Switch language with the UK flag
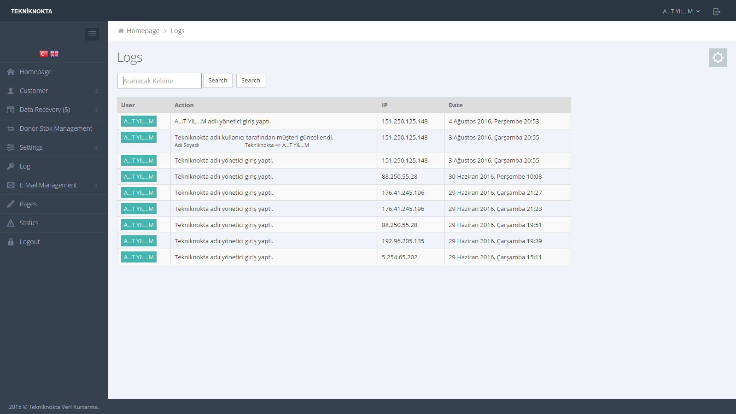The width and height of the screenshot is (736, 414). tap(54, 54)
